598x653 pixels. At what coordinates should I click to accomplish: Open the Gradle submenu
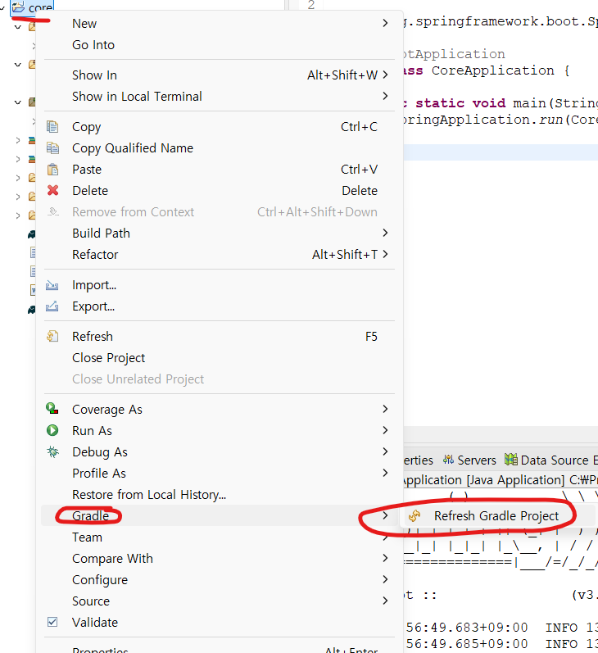(x=219, y=515)
